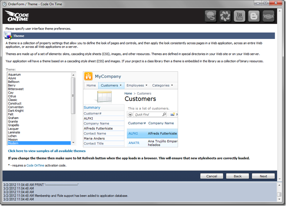Viewport: 286px width, 206px height.
Task: Click theme list scroll down arrow
Action: (73, 143)
